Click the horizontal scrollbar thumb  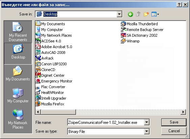tap(58, 112)
